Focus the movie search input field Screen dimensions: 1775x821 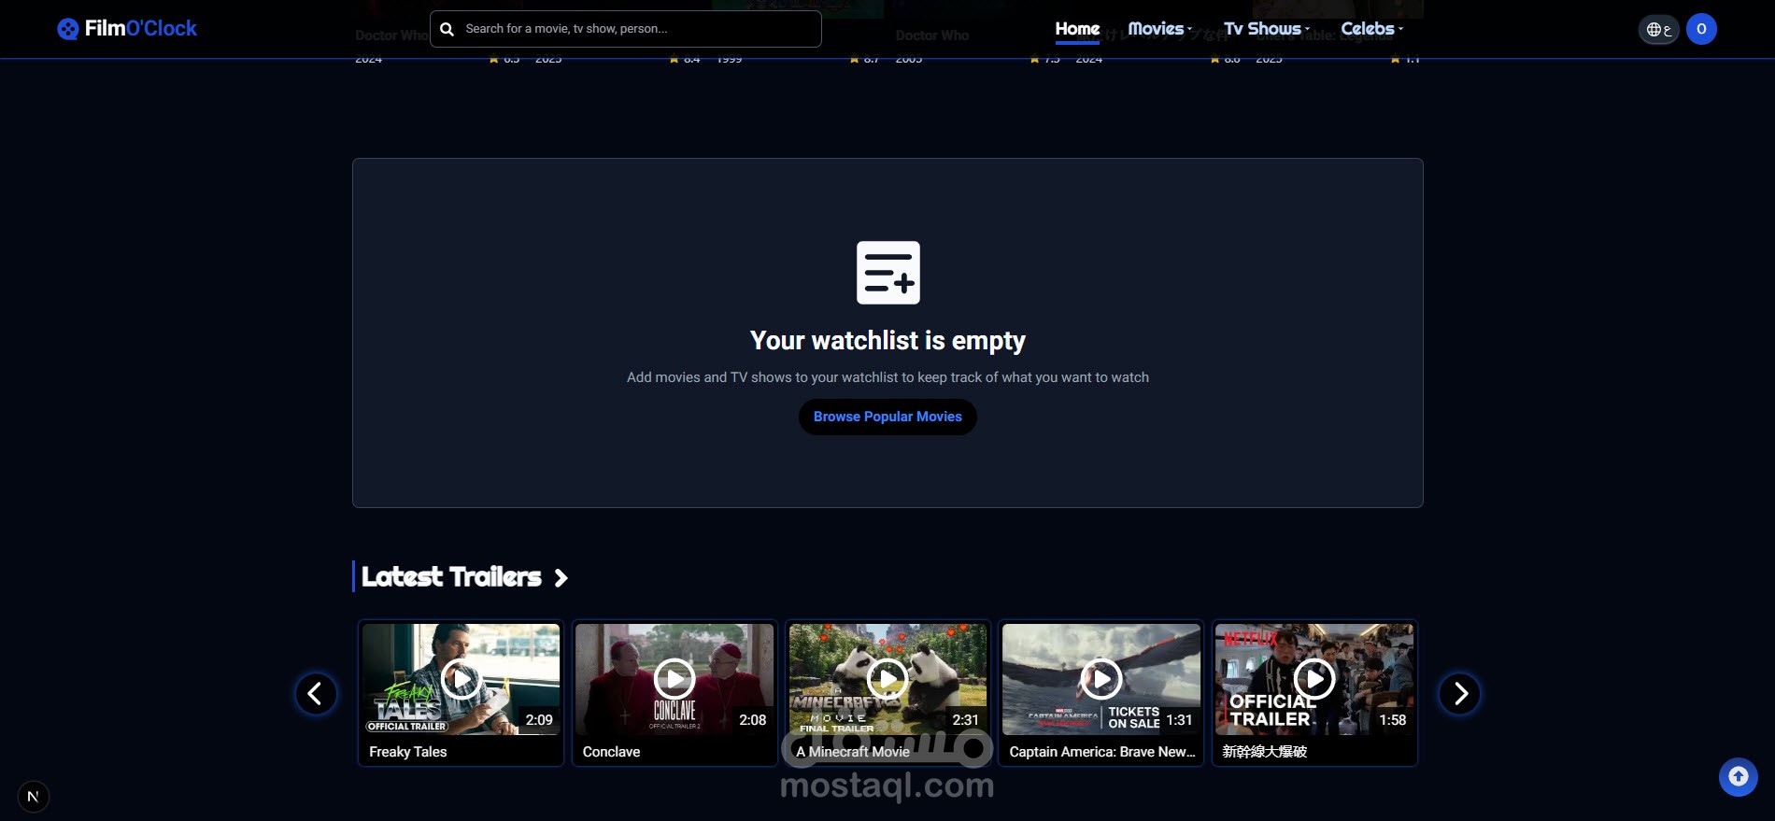pos(626,29)
